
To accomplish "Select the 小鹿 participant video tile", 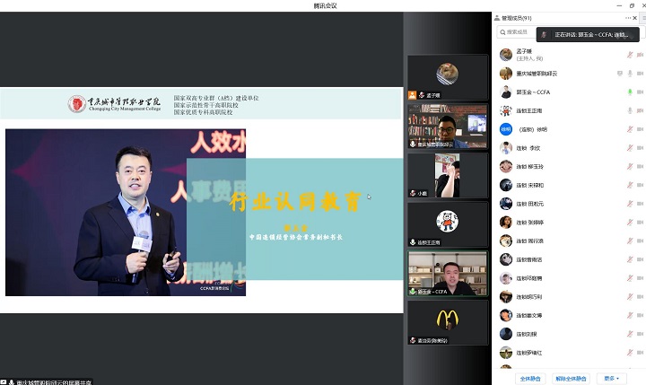I will click(x=448, y=176).
